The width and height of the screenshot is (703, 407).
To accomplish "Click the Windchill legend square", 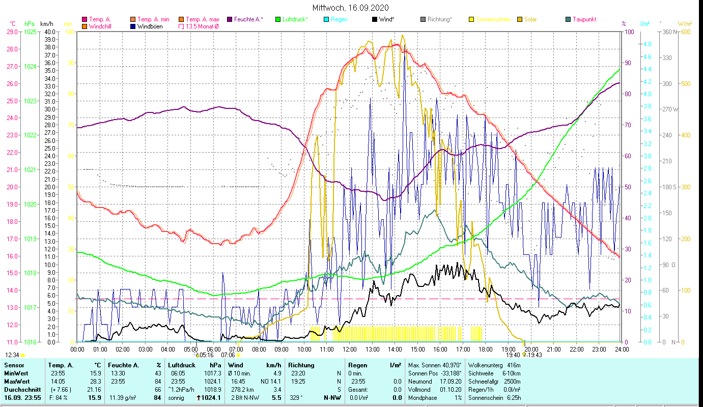I will (85, 26).
